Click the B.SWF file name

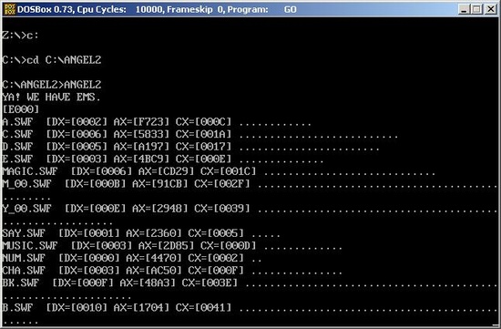coord(17,307)
